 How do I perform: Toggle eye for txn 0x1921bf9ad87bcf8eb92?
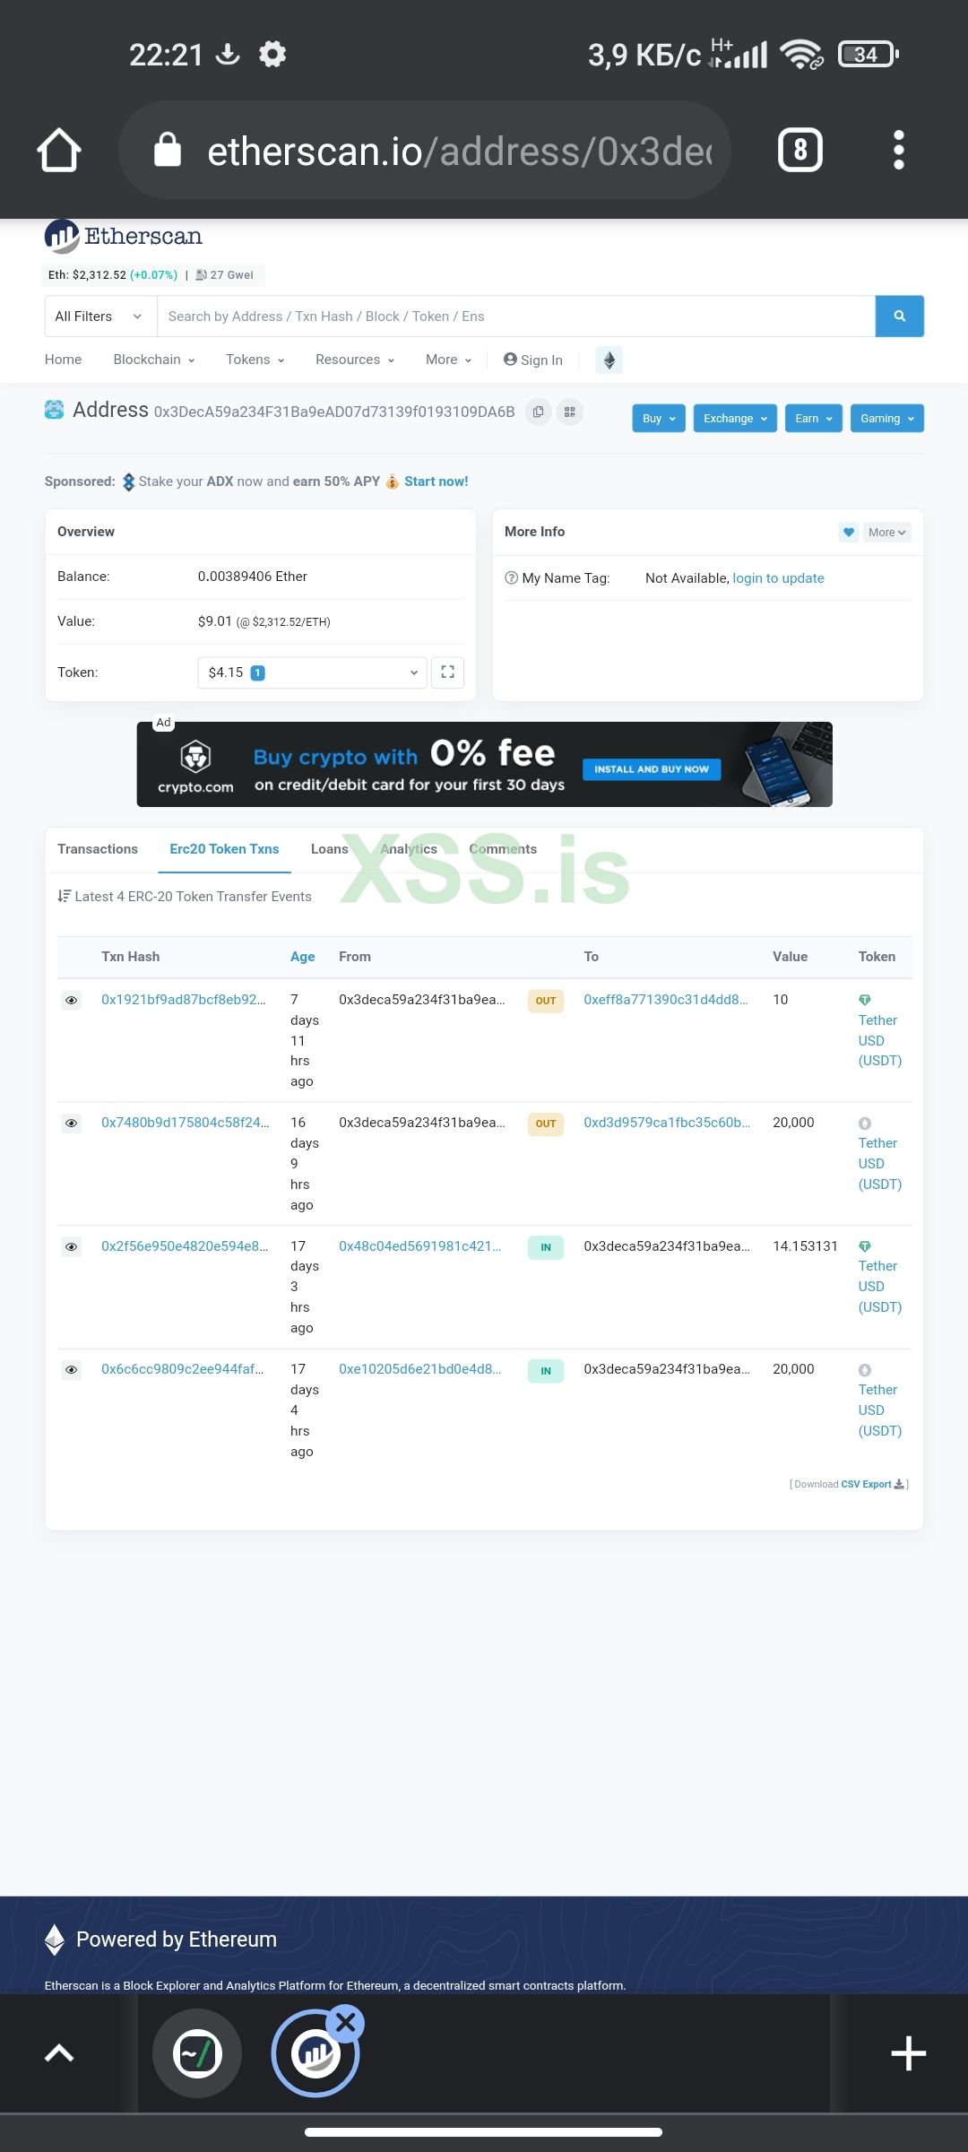71,1000
